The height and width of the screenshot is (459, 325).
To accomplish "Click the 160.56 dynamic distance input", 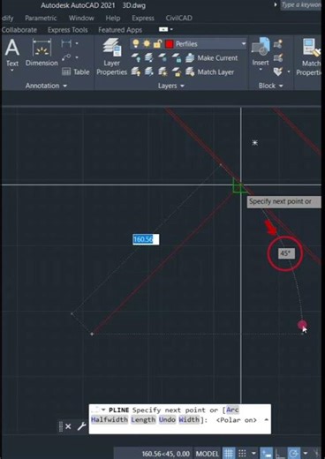I will click(x=146, y=239).
